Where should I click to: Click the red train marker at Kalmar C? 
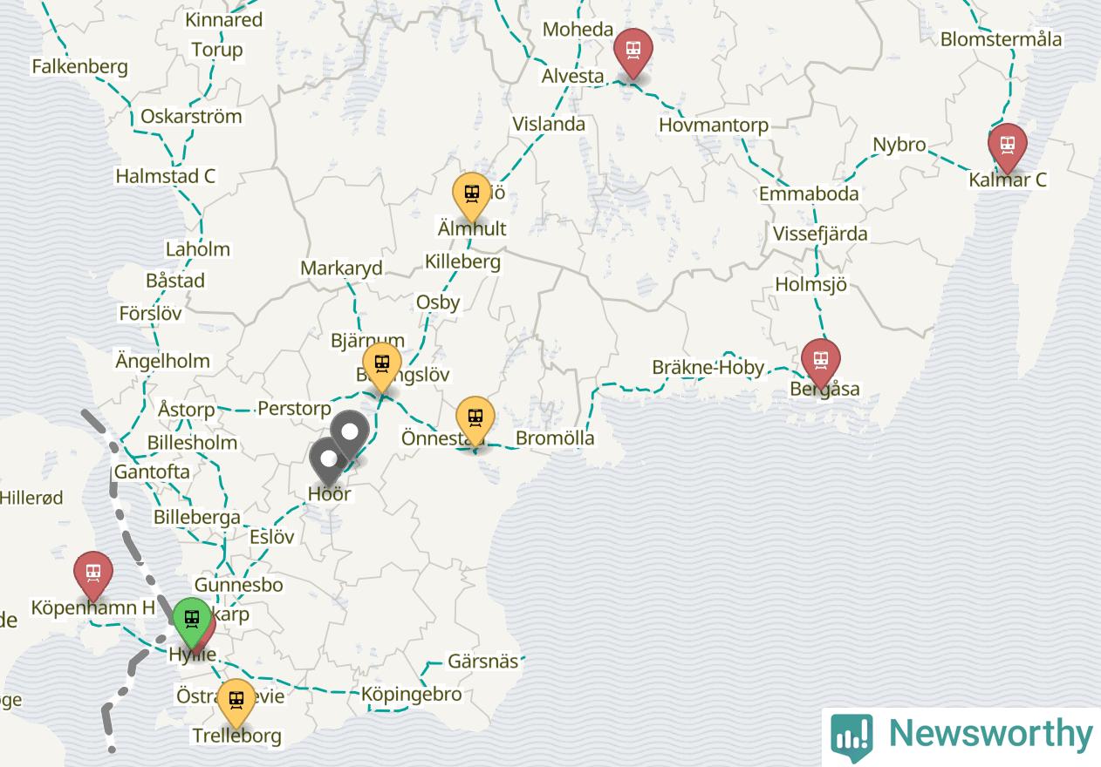tap(1007, 146)
